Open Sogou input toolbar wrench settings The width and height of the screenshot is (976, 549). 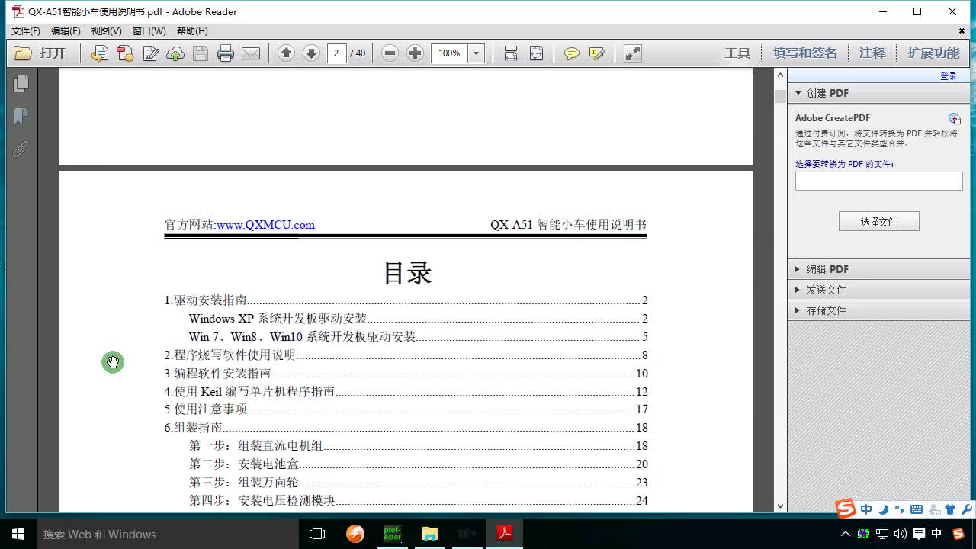(966, 509)
